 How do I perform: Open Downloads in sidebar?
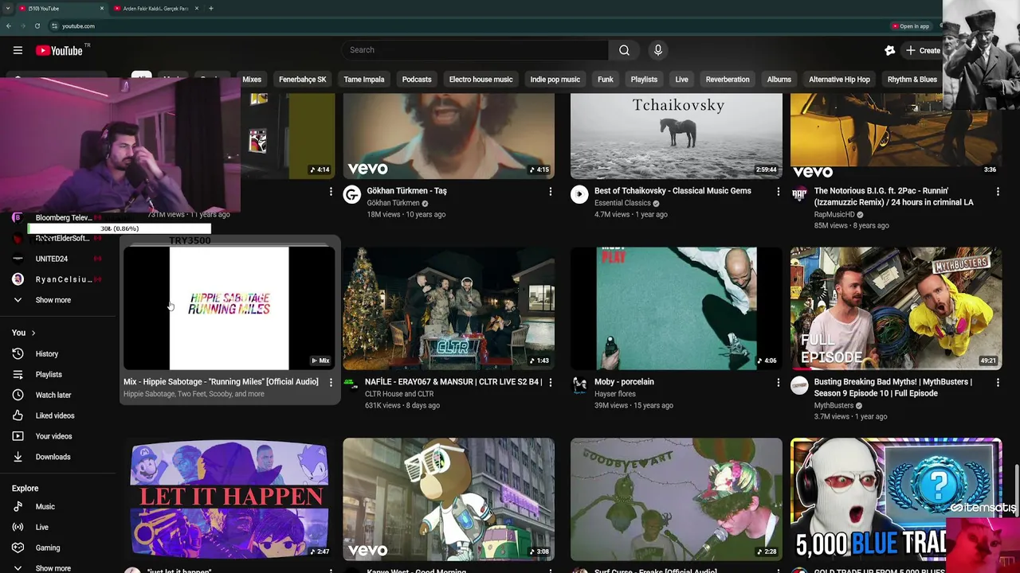(53, 457)
